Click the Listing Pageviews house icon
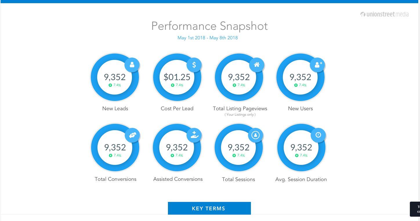Screen dimensions: 420x221 pos(257,65)
